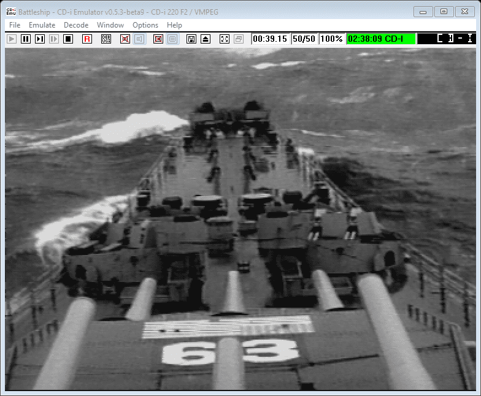Open the debugger via the DEBUG icon
The width and height of the screenshot is (481, 396).
(x=106, y=39)
